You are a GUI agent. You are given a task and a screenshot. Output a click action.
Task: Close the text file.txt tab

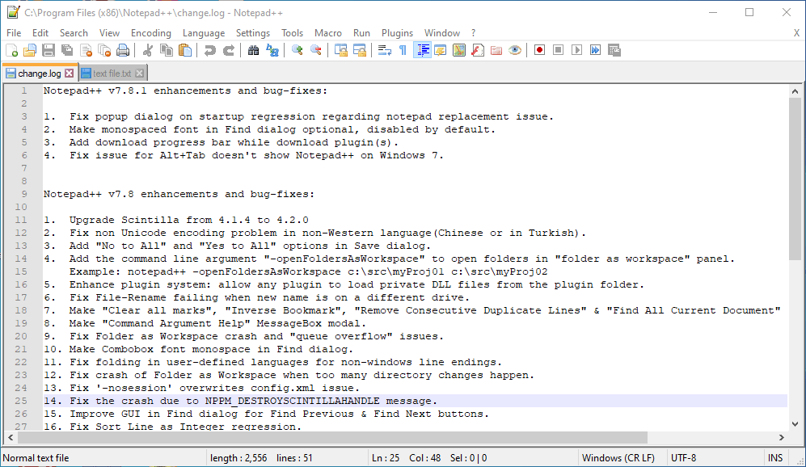(139, 74)
